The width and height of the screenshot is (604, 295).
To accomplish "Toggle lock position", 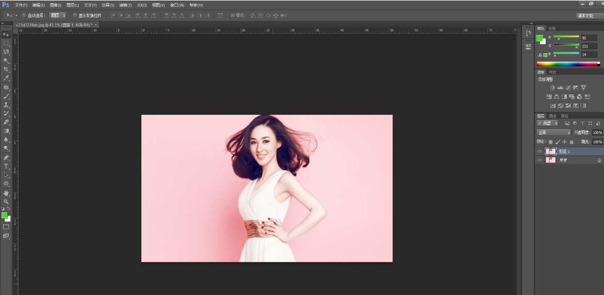I will [x=564, y=142].
